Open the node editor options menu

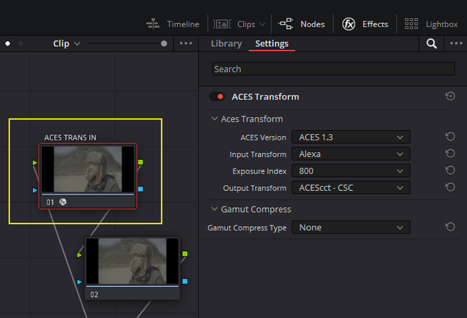pos(186,43)
